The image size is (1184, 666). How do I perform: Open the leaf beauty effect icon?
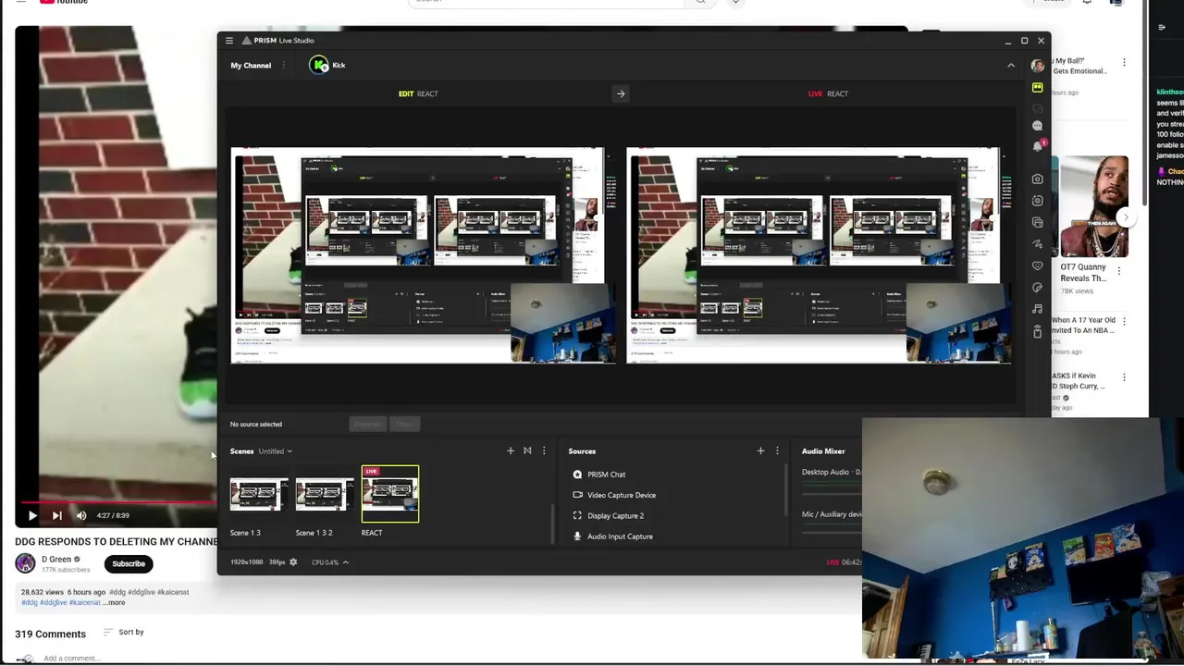[1037, 288]
